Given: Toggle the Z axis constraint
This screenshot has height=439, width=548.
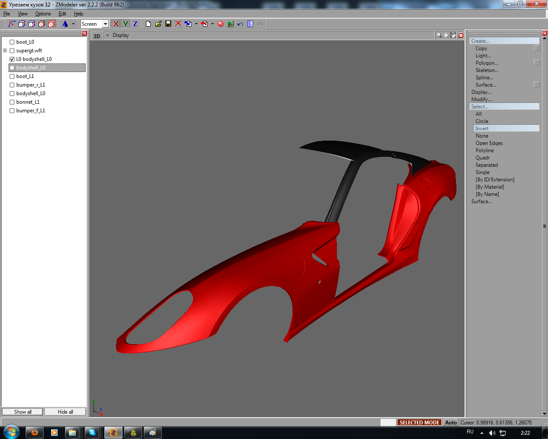Looking at the screenshot, I should (135, 24).
